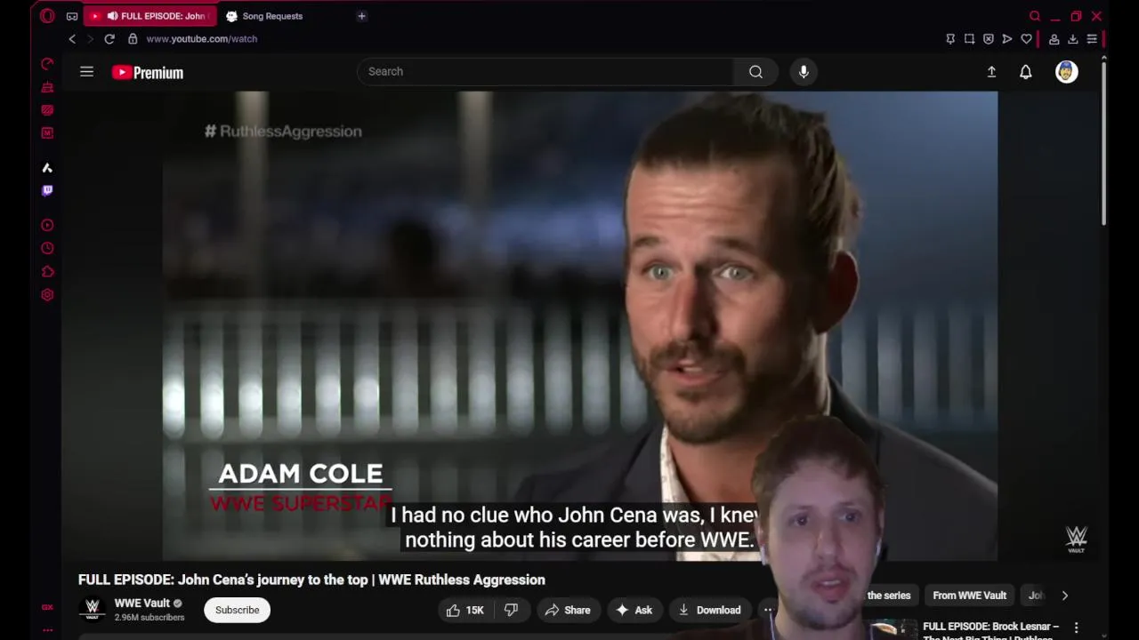Image resolution: width=1139 pixels, height=640 pixels.
Task: Open the YouTube hamburger guide menu
Action: (x=86, y=72)
